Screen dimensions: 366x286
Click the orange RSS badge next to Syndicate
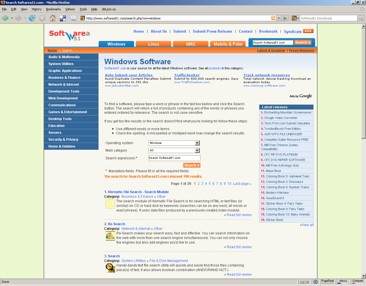[308, 31]
